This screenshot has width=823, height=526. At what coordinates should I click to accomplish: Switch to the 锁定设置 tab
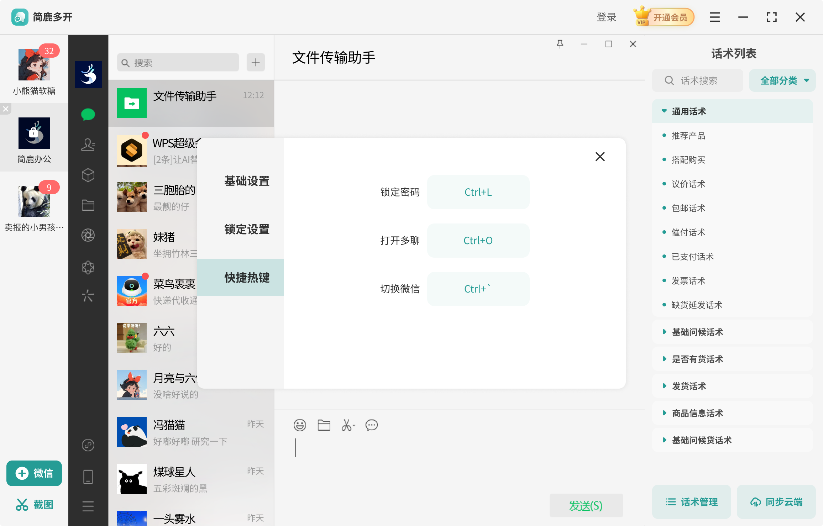point(247,229)
